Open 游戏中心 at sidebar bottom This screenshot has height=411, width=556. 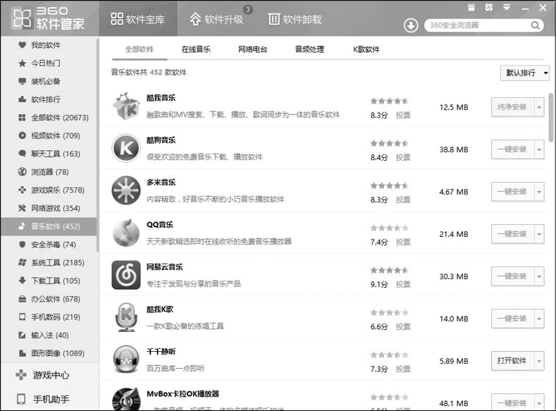click(42, 375)
